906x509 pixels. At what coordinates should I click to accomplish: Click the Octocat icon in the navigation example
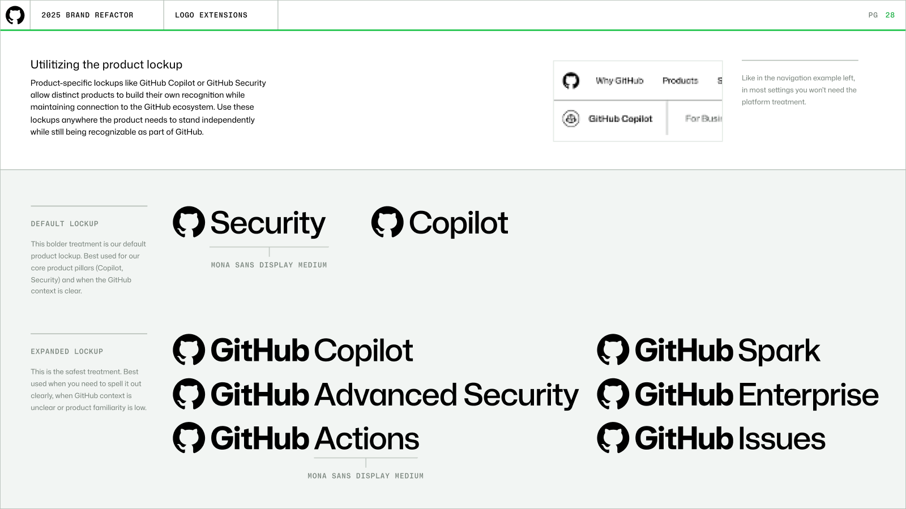coord(571,81)
